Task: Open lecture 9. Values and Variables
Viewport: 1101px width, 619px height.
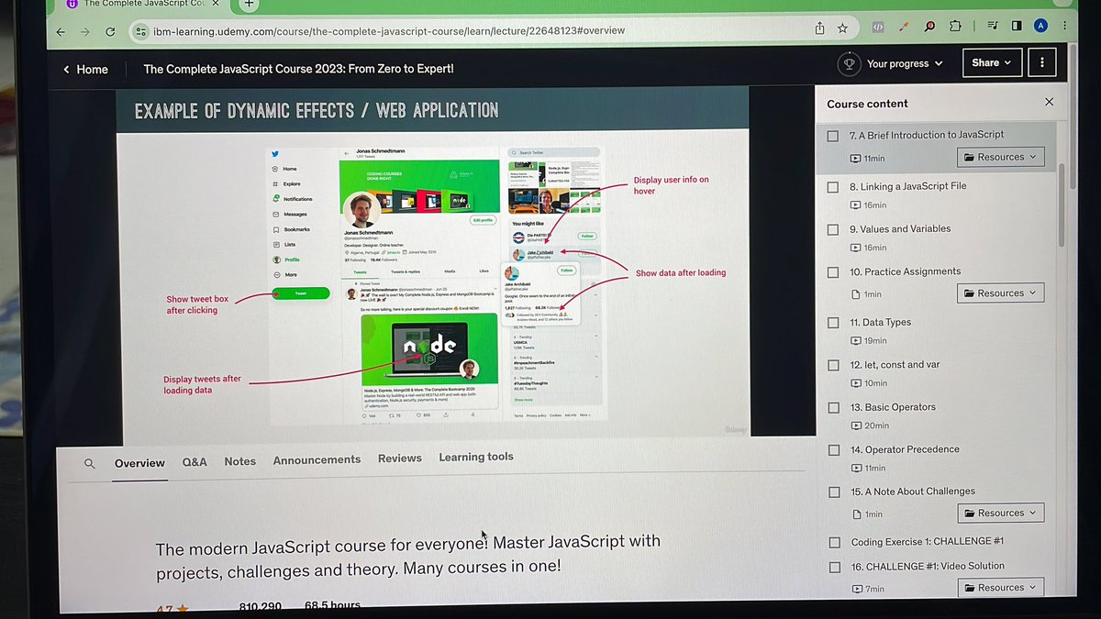Action: tap(900, 228)
